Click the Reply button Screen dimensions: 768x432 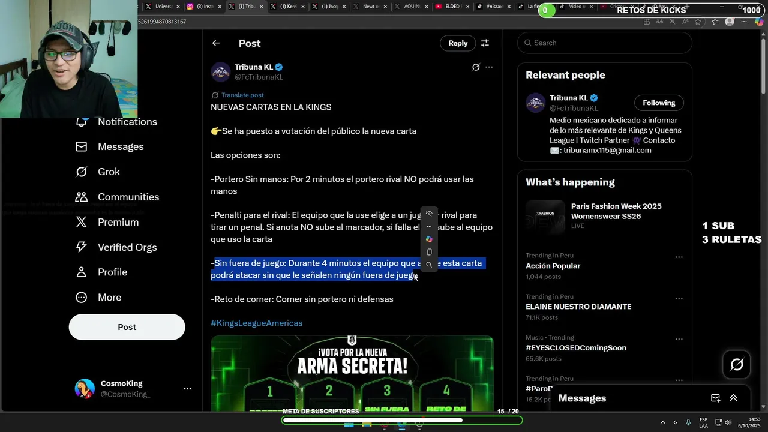(458, 43)
